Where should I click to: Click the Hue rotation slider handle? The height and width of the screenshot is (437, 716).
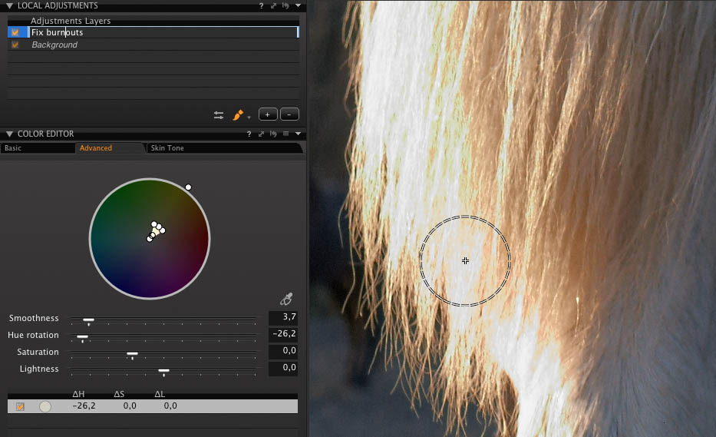pyautogui.click(x=82, y=337)
